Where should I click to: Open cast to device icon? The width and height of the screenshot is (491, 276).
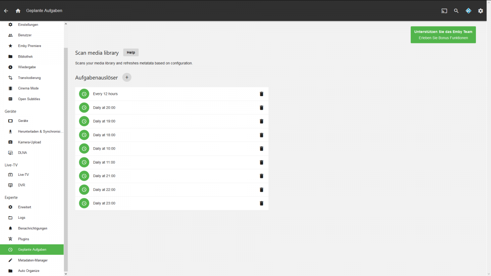tap(444, 11)
